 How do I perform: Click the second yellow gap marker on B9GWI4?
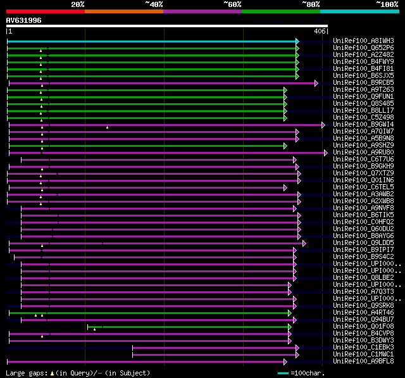107,127
